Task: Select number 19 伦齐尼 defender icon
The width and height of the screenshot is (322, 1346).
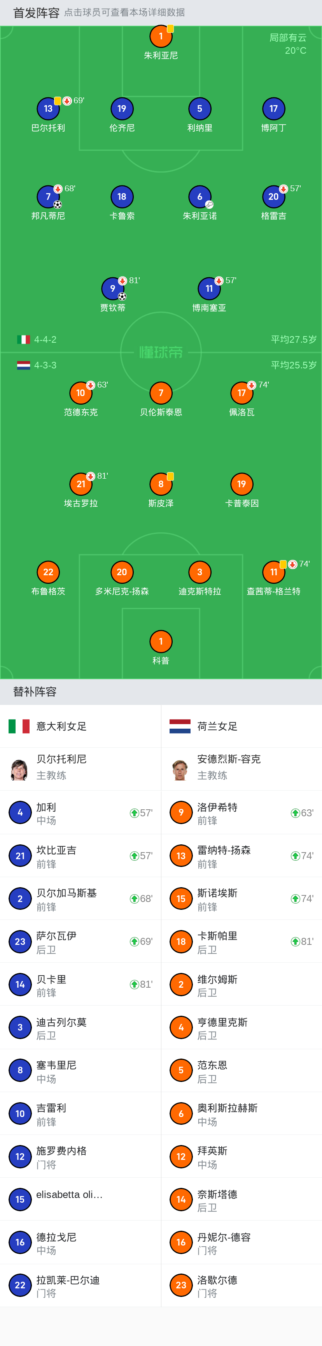Action: coord(122,109)
